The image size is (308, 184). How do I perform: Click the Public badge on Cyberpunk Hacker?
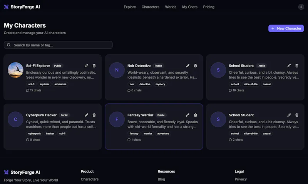point(64,115)
